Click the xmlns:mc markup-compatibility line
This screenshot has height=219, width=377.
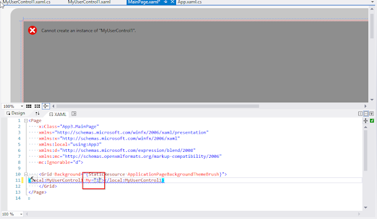click(x=130, y=157)
